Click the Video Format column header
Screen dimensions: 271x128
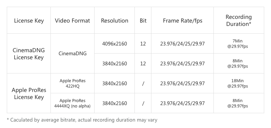coord(72,21)
